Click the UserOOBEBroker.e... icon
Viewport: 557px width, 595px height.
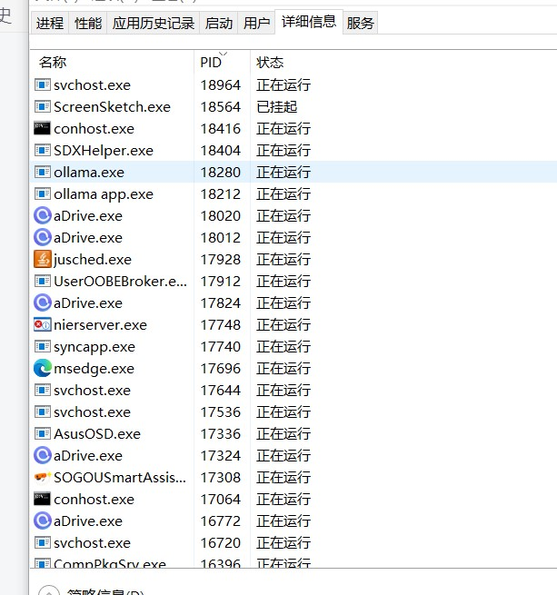click(42, 282)
